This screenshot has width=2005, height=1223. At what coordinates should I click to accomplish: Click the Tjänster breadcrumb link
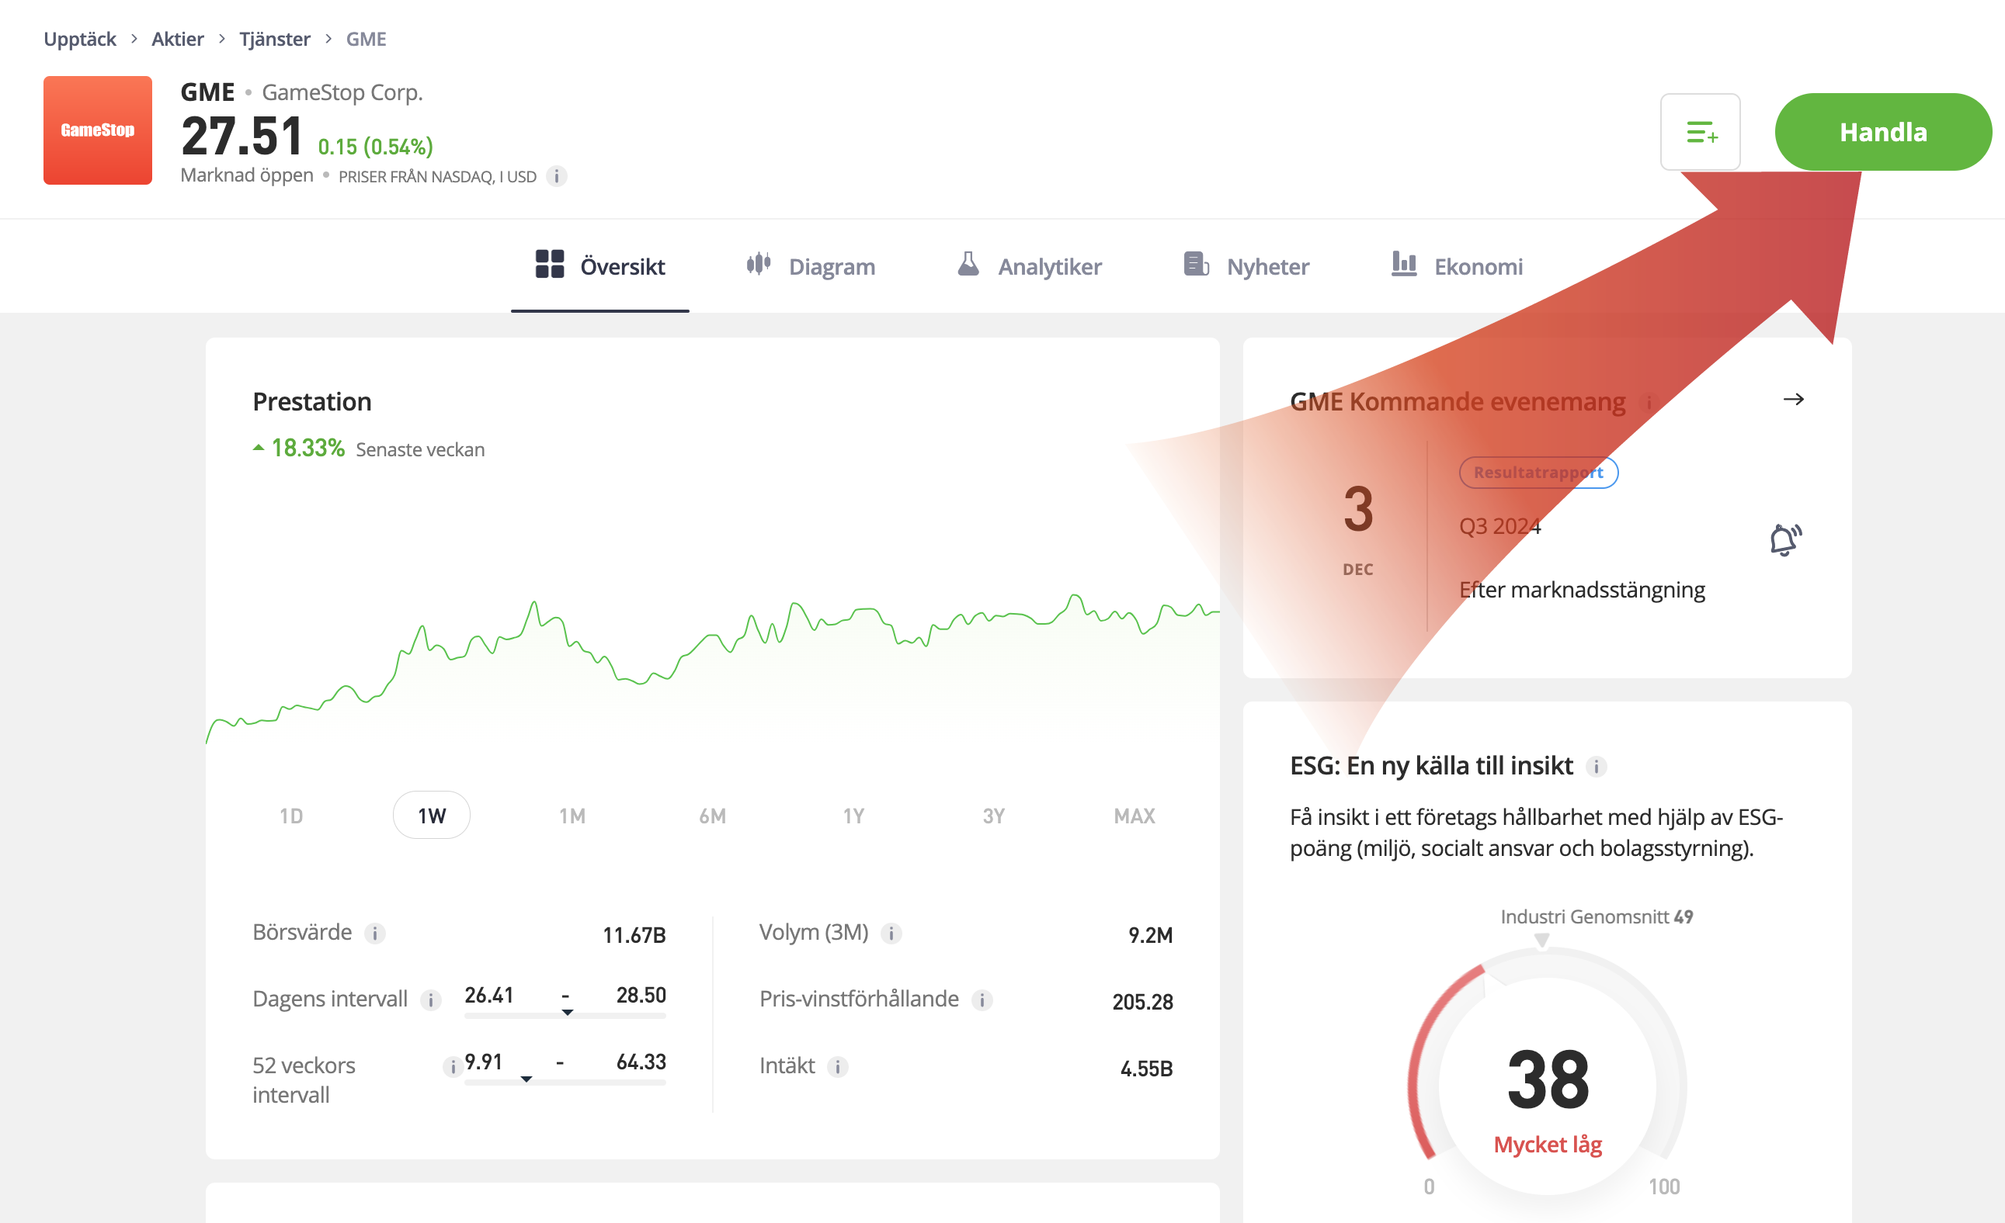pos(274,39)
